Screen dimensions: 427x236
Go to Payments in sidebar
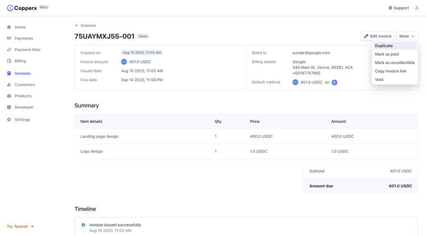tap(23, 38)
